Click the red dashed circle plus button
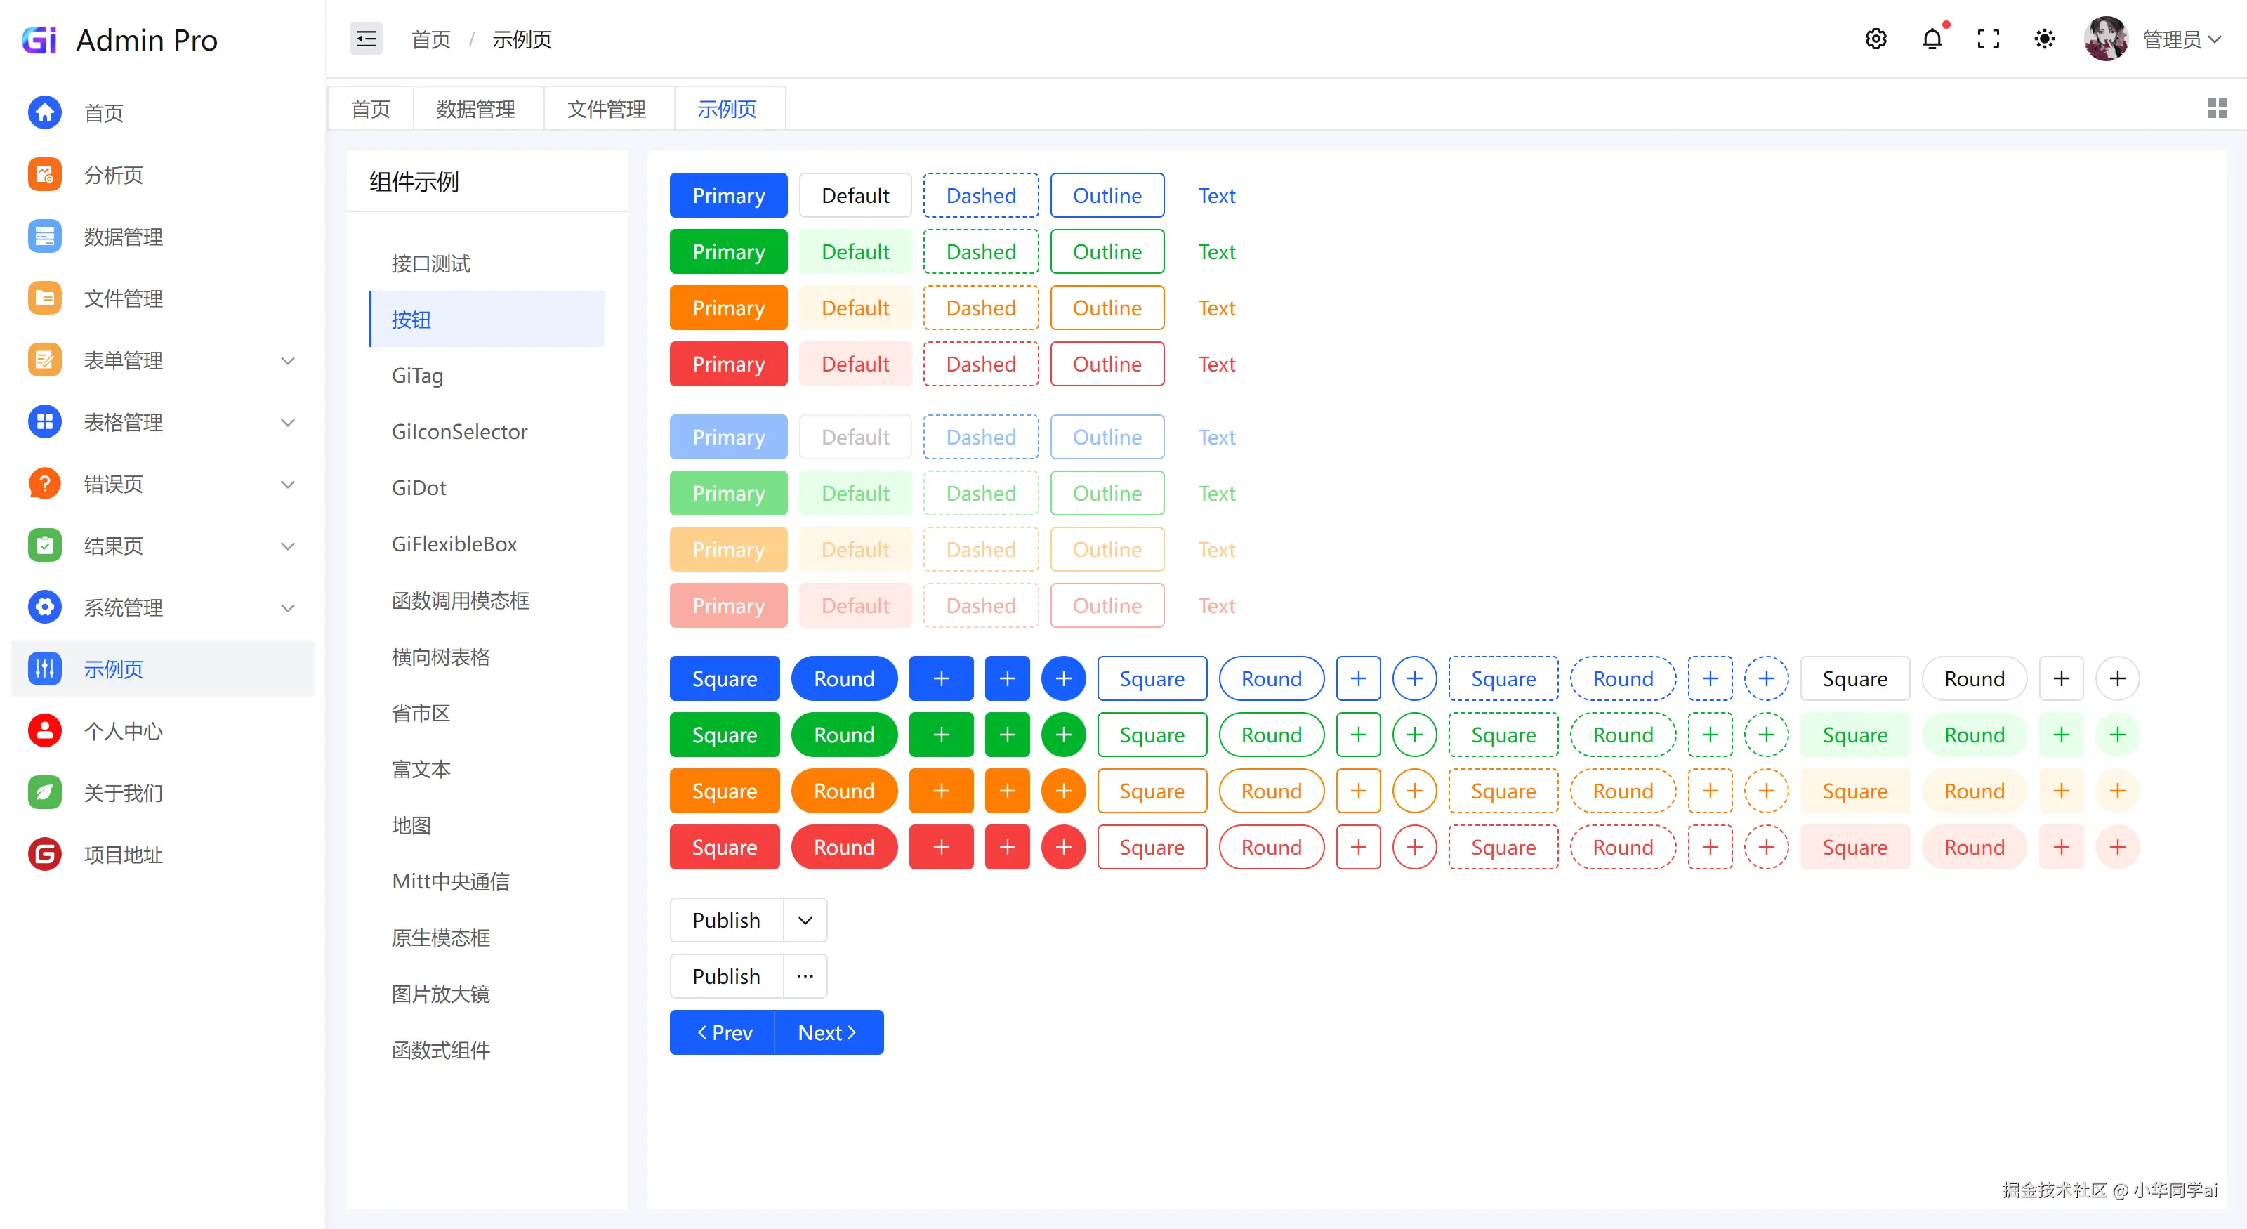 [x=1767, y=847]
